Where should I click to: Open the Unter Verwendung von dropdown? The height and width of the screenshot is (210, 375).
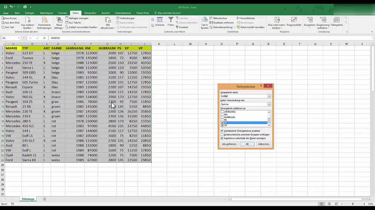coord(269,104)
